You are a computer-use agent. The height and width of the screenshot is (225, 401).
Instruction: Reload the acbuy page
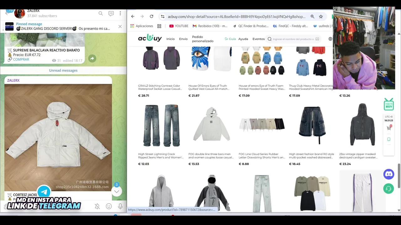[152, 17]
